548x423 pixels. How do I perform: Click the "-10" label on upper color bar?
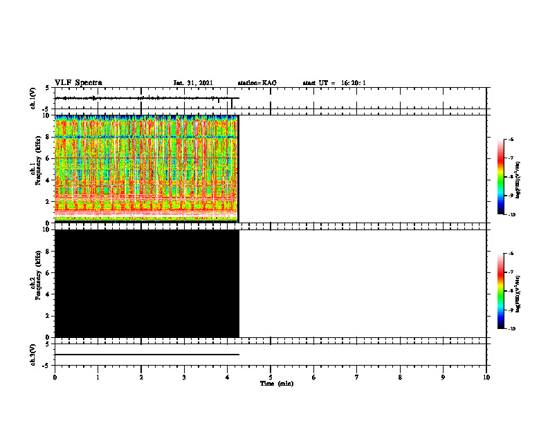pyautogui.click(x=511, y=215)
